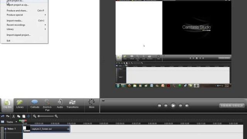
Task: Jump to previous clip in preview
Action: (x=159, y=105)
